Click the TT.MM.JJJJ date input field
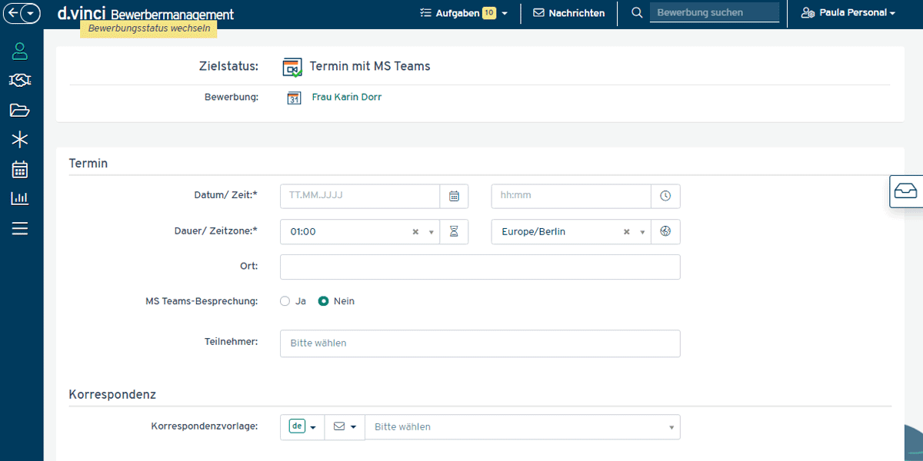The width and height of the screenshot is (923, 461). [x=360, y=196]
